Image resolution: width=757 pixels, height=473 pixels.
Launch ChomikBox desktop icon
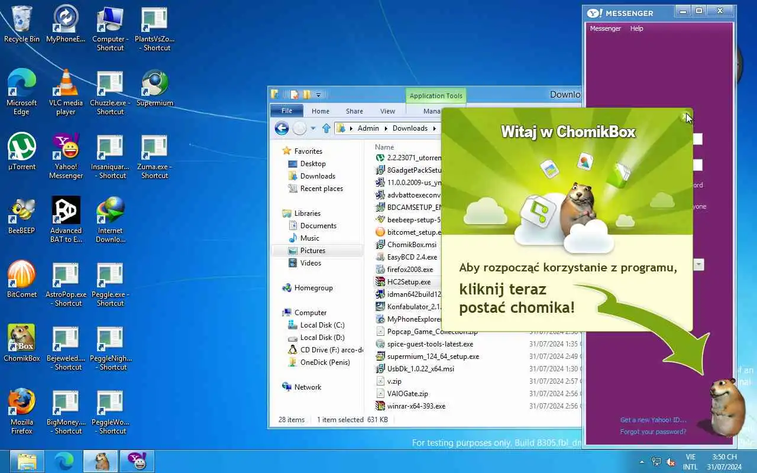pos(22,343)
